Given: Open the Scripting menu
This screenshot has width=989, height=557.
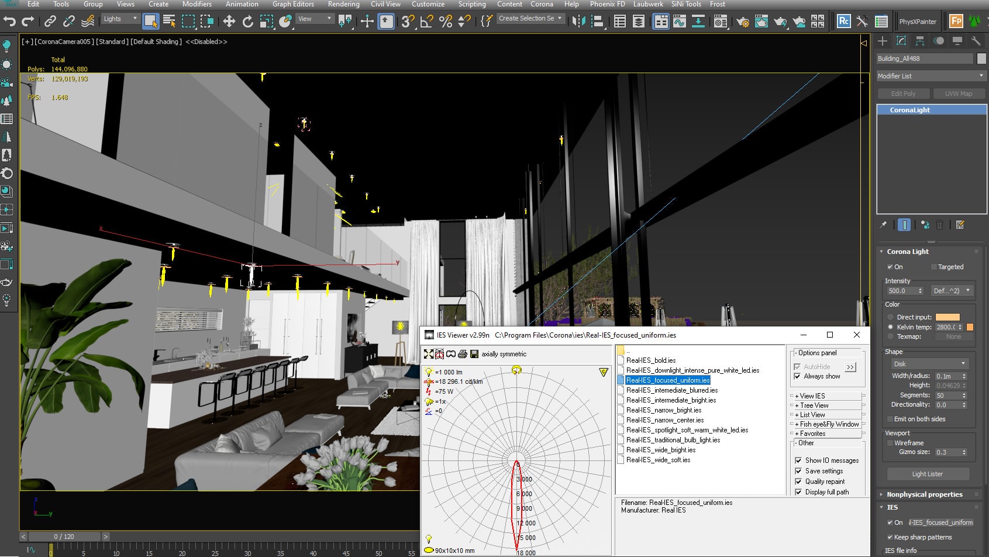Looking at the screenshot, I should [471, 4].
